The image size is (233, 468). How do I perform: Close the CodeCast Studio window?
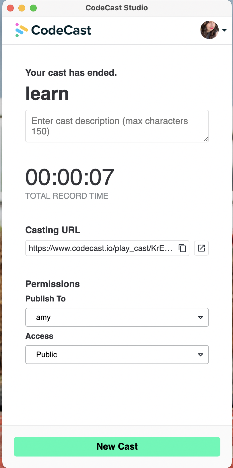(x=10, y=8)
